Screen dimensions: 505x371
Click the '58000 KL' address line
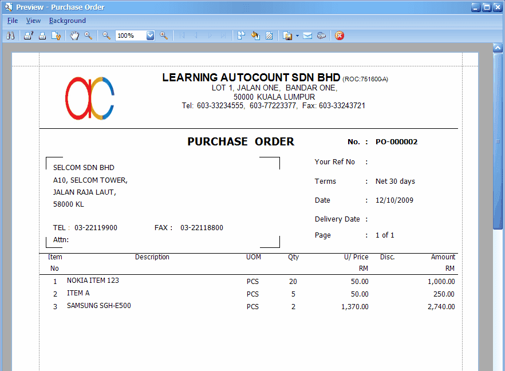(69, 204)
